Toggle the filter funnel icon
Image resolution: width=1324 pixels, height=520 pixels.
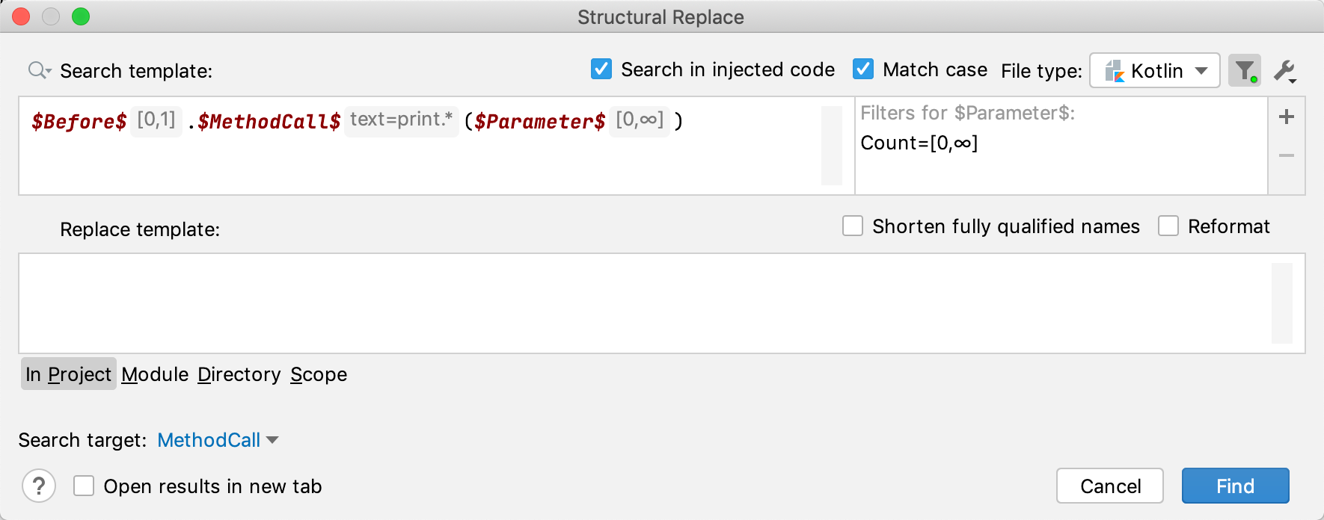point(1244,70)
